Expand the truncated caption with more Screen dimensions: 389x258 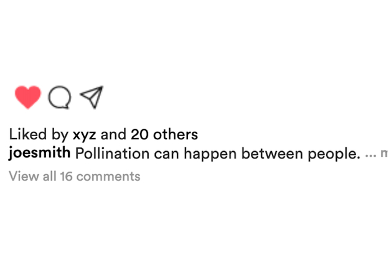(384, 154)
